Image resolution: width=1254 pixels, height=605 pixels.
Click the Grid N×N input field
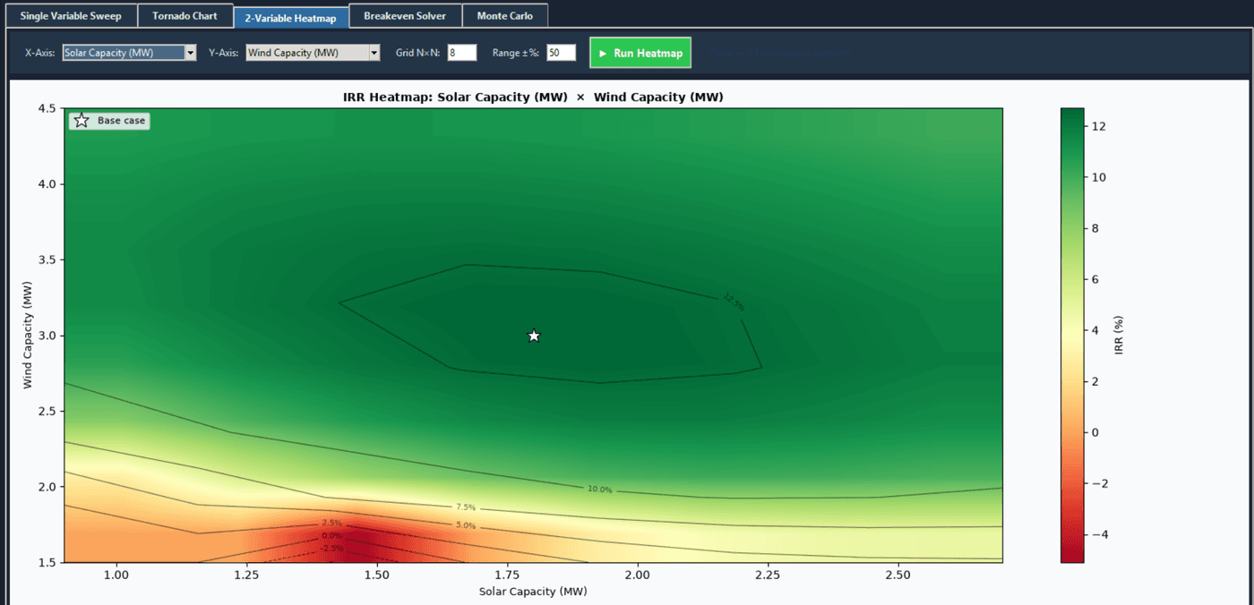pyautogui.click(x=462, y=53)
